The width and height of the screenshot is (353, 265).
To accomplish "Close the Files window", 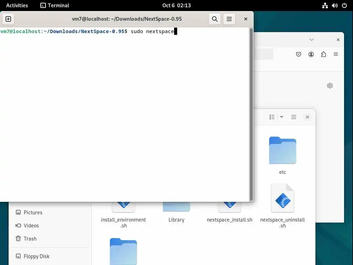I will click(307, 117).
